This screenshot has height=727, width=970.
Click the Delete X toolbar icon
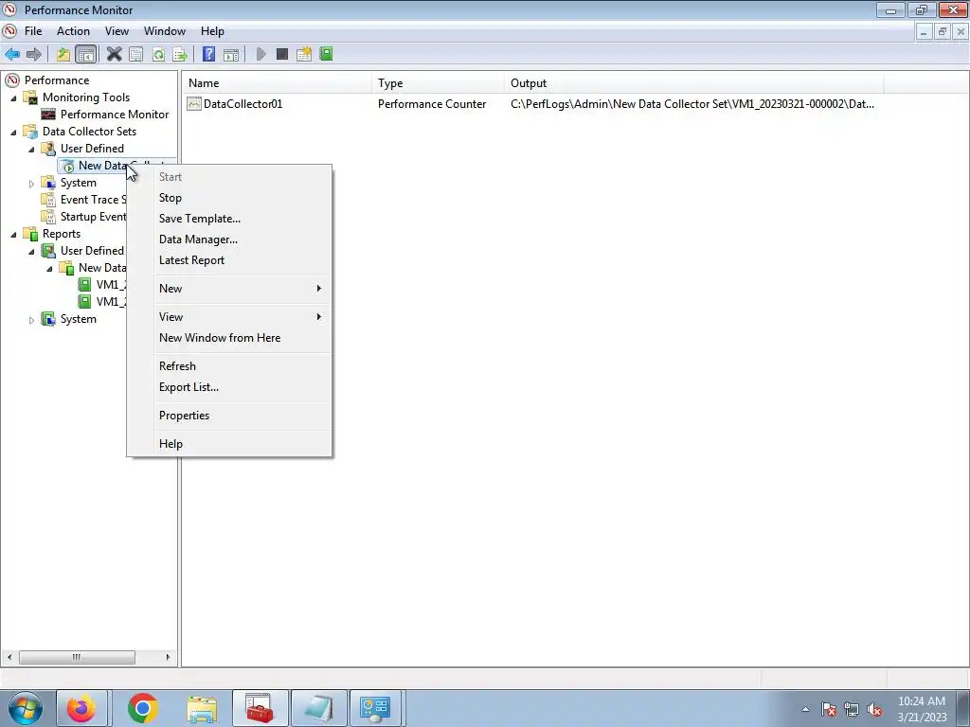[x=114, y=54]
